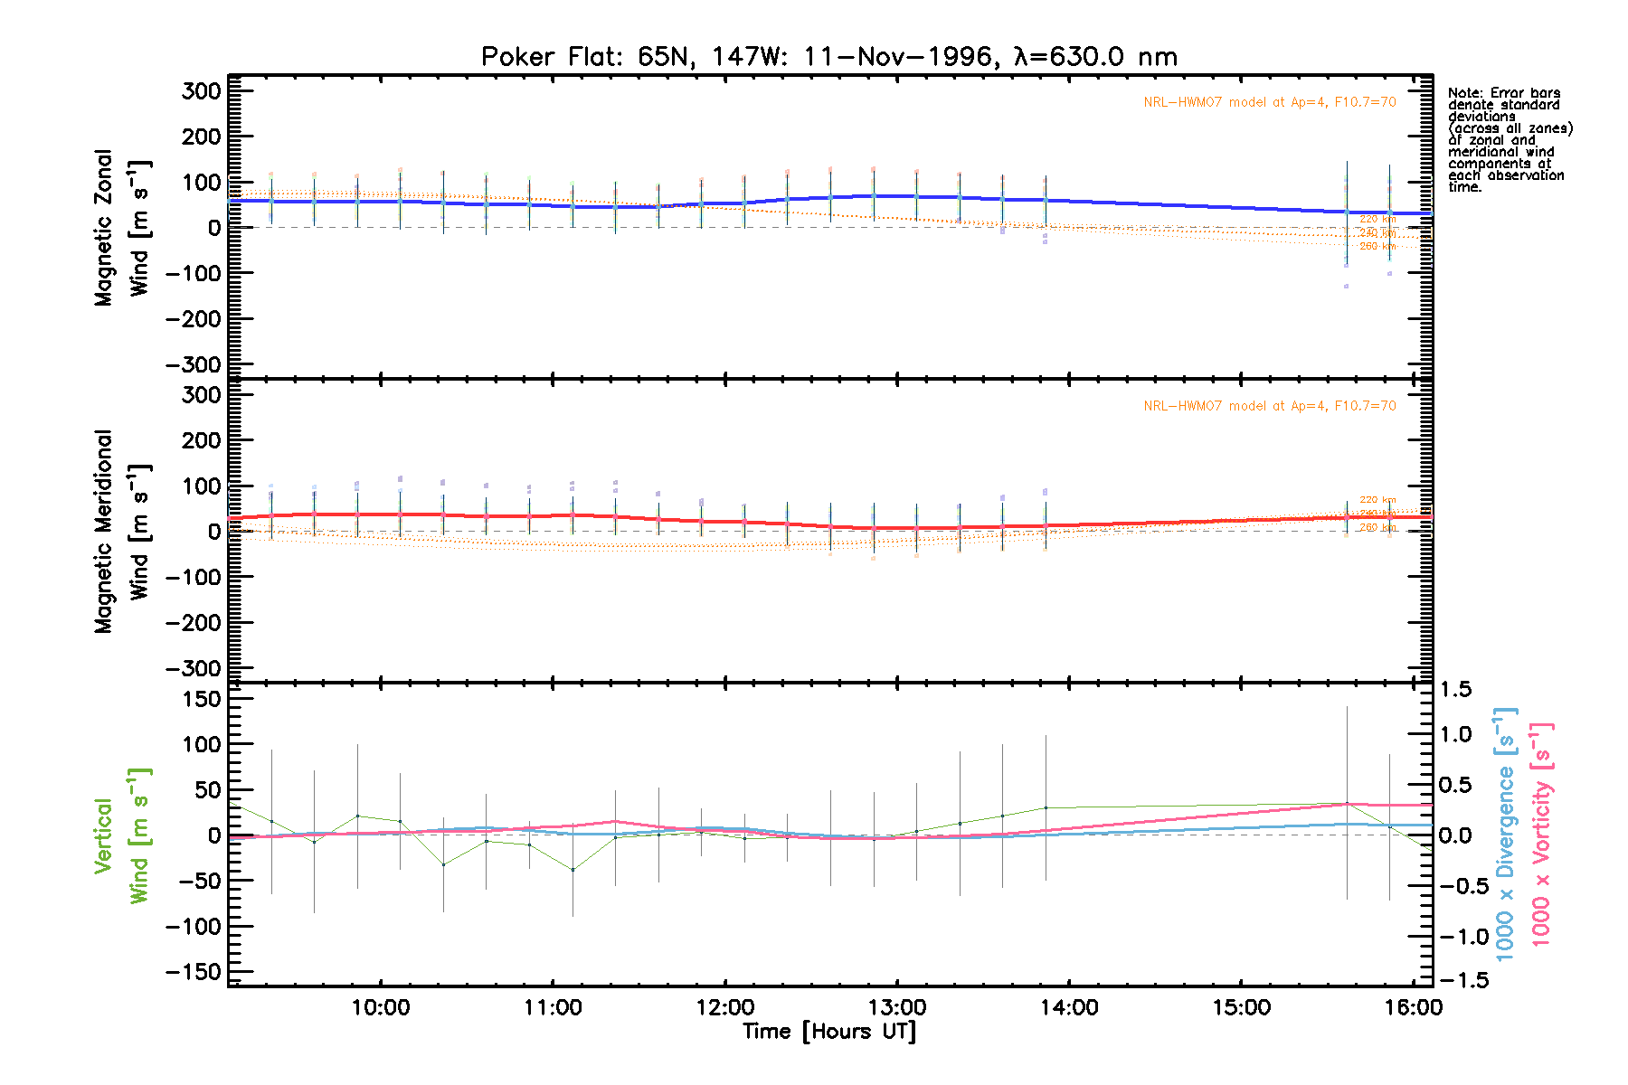Click the pink 1000 x Vorticity axis label
Viewport: 1628px width, 1085px height.
pyautogui.click(x=1541, y=834)
